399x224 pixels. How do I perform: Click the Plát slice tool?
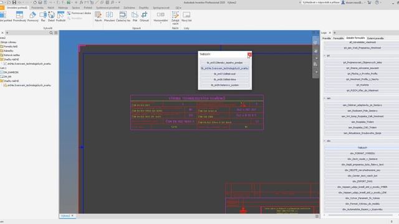click(135, 16)
